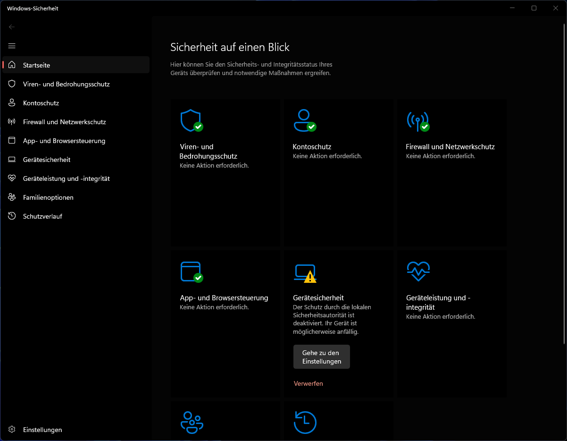Open the Startseite navigation item
The image size is (567, 441).
pos(76,65)
